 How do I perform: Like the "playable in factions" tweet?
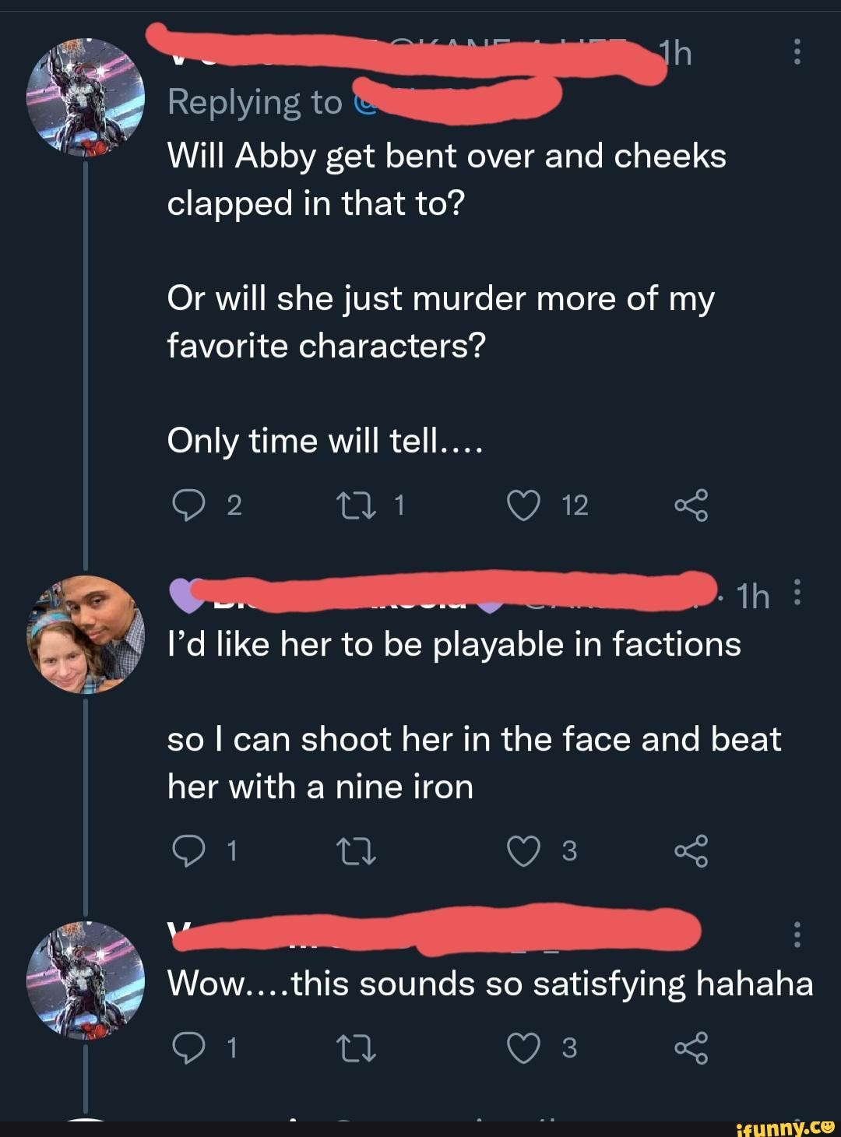pyautogui.click(x=523, y=851)
